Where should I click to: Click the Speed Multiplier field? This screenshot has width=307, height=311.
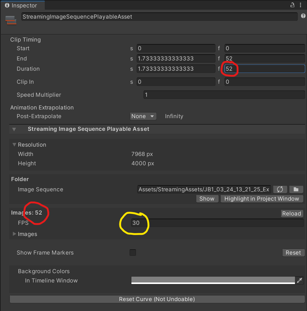tap(224, 95)
